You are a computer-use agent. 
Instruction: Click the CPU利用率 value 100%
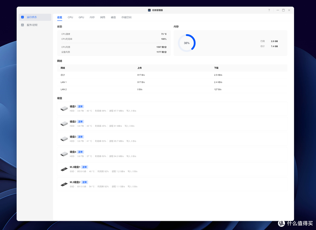(164, 39)
